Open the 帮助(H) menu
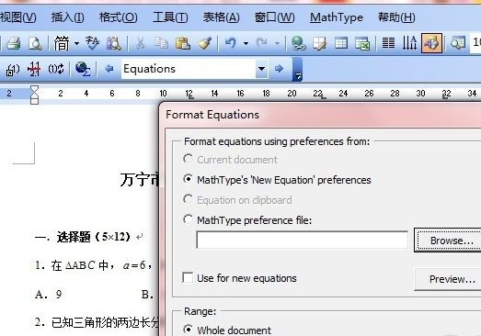Screen dimensions: 481x336 396,17
